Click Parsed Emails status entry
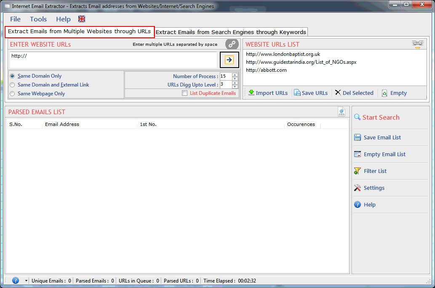 95,281
